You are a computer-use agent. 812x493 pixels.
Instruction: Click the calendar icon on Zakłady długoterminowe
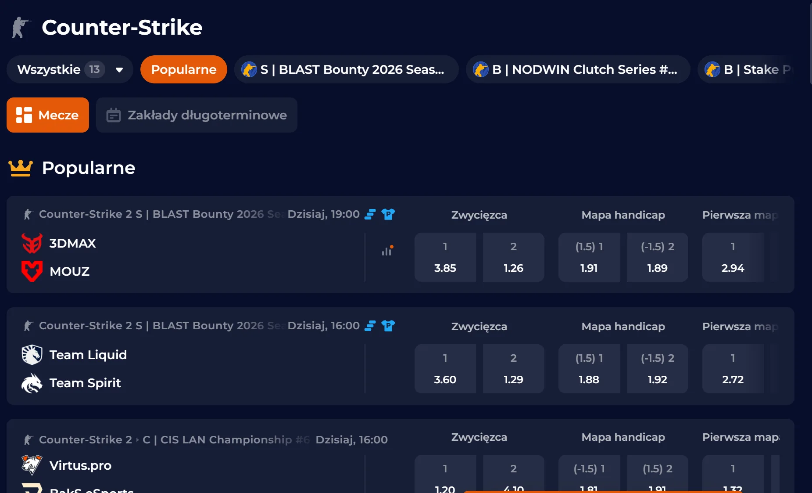click(x=114, y=115)
